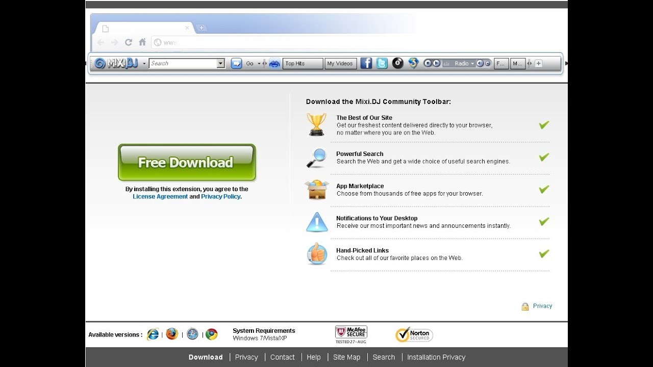Click the trophy icon for Best of Our Site
This screenshot has width=653, height=367.
point(316,124)
